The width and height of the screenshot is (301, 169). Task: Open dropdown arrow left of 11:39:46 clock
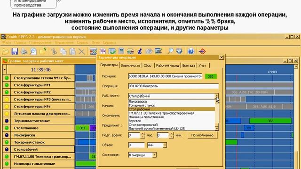tap(5, 69)
